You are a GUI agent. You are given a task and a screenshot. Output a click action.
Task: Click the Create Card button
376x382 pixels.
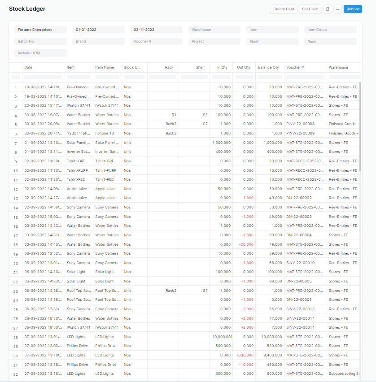point(284,9)
